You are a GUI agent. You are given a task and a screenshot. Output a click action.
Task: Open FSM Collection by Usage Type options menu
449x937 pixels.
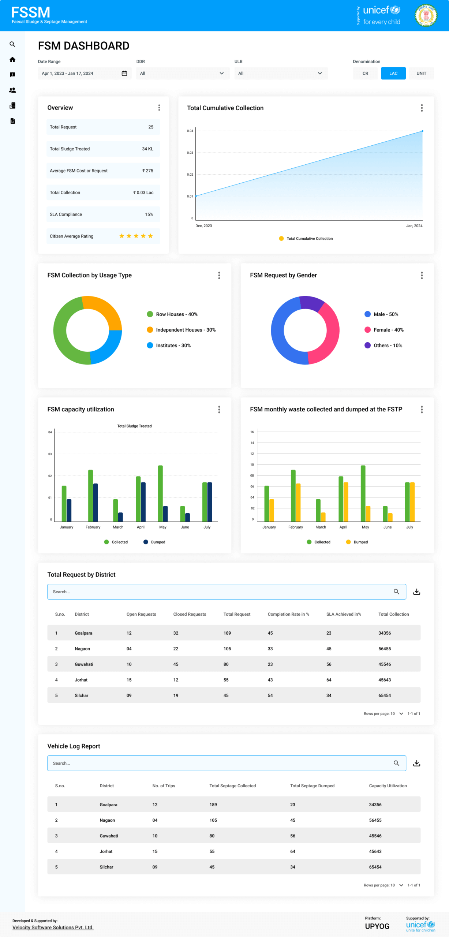(x=219, y=275)
